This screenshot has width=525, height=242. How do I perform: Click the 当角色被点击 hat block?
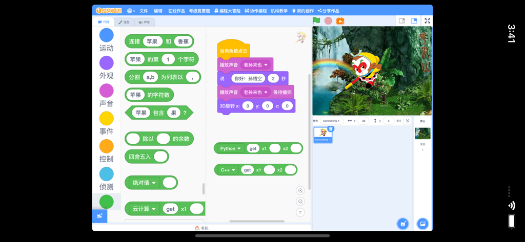click(x=233, y=50)
